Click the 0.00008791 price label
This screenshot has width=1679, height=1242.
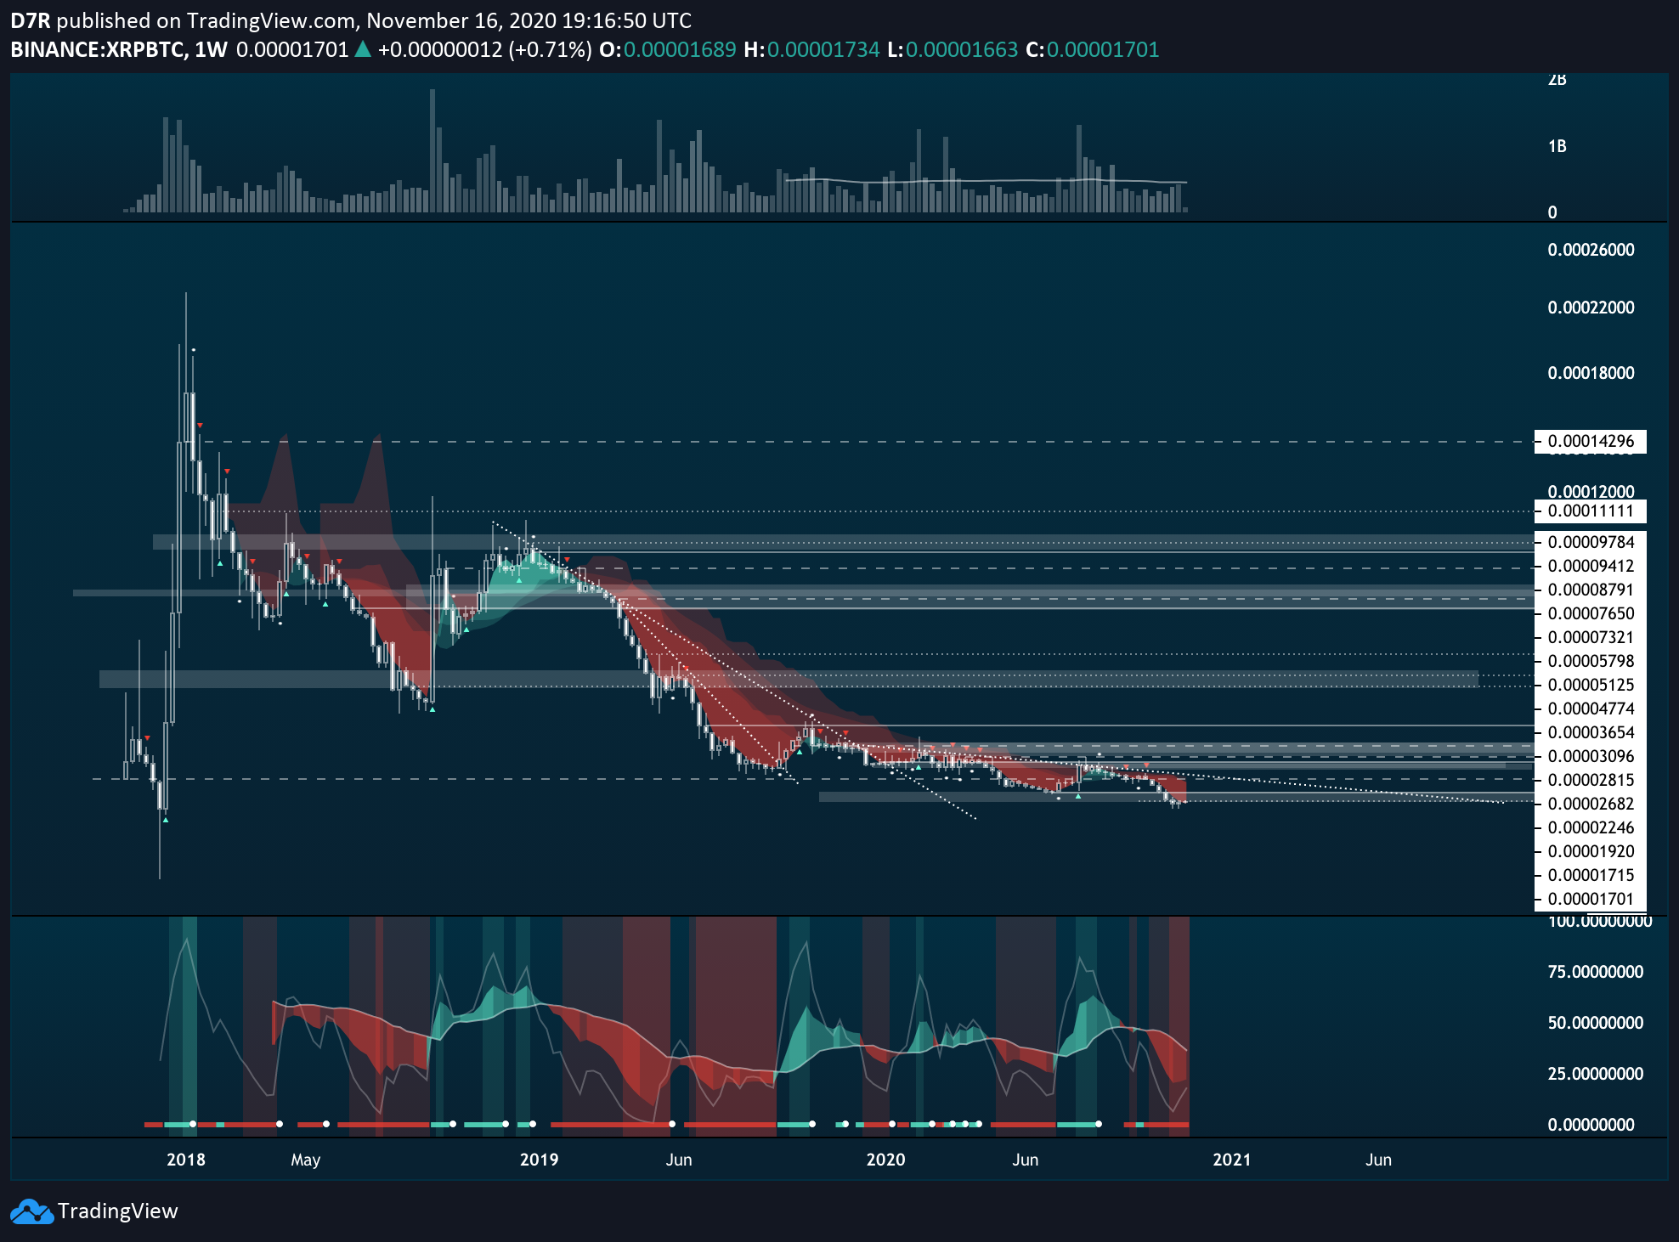(x=1591, y=590)
